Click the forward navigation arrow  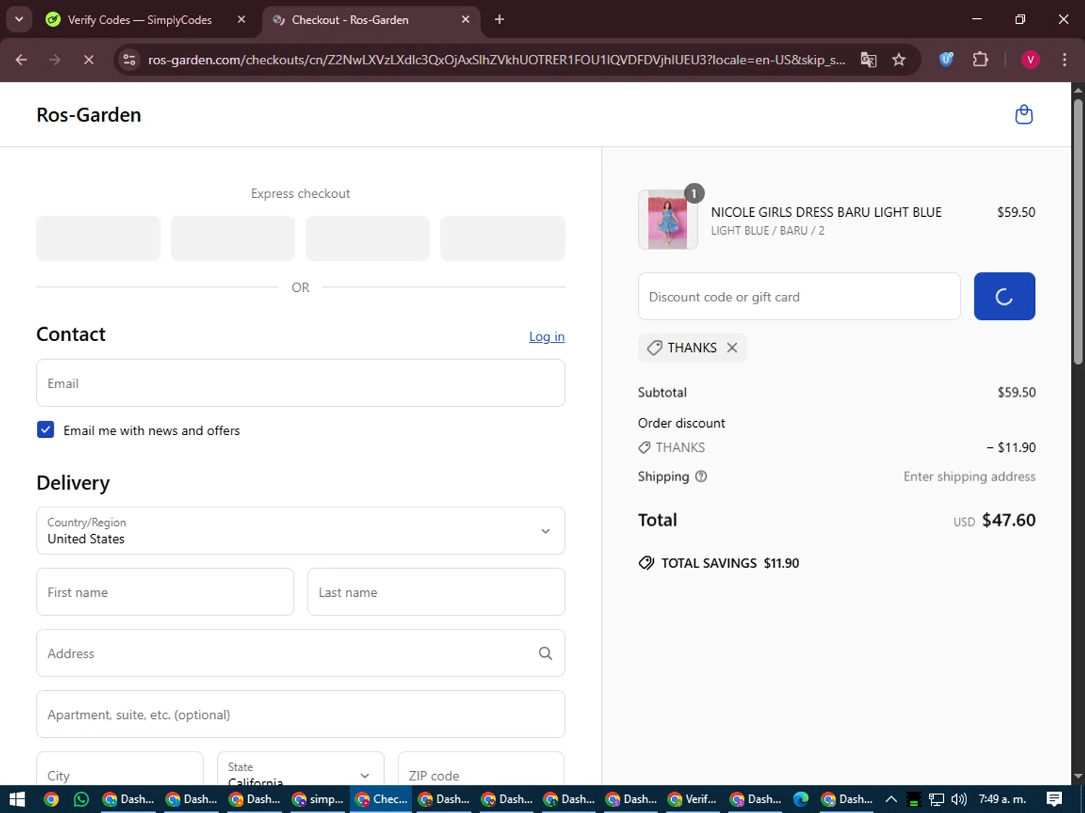55,60
